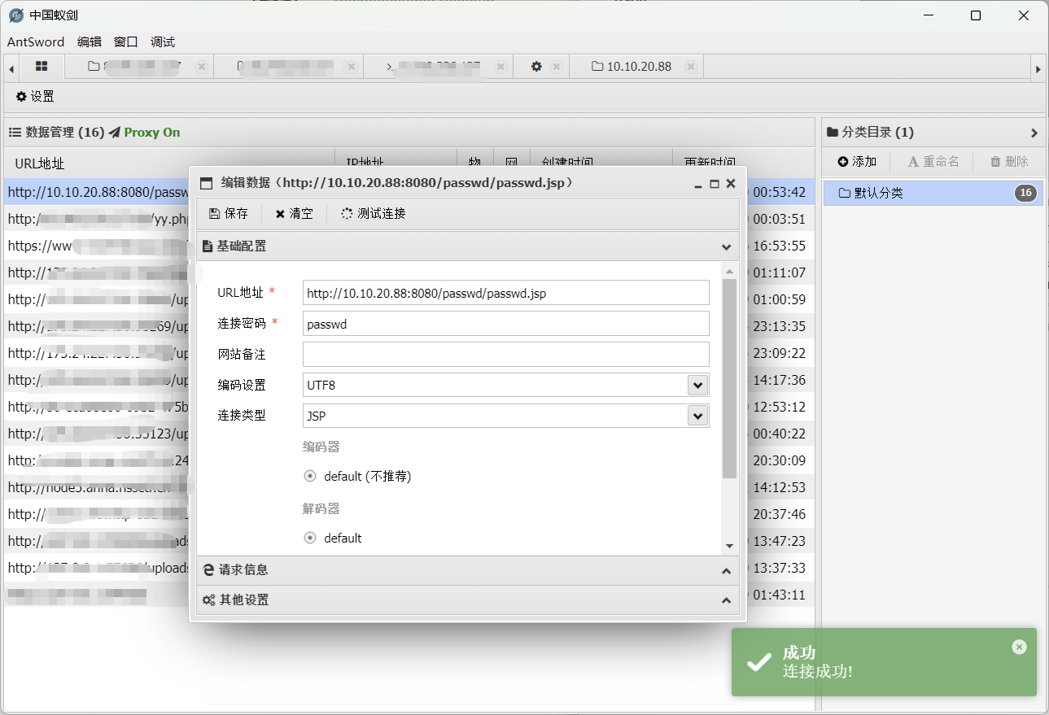Image resolution: width=1049 pixels, height=715 pixels.
Task: Open the 连接类型 JSP dropdown
Action: (x=697, y=416)
